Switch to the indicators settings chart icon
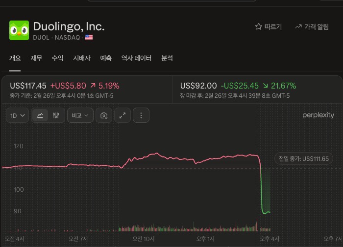The image size is (343, 247). click(x=56, y=115)
